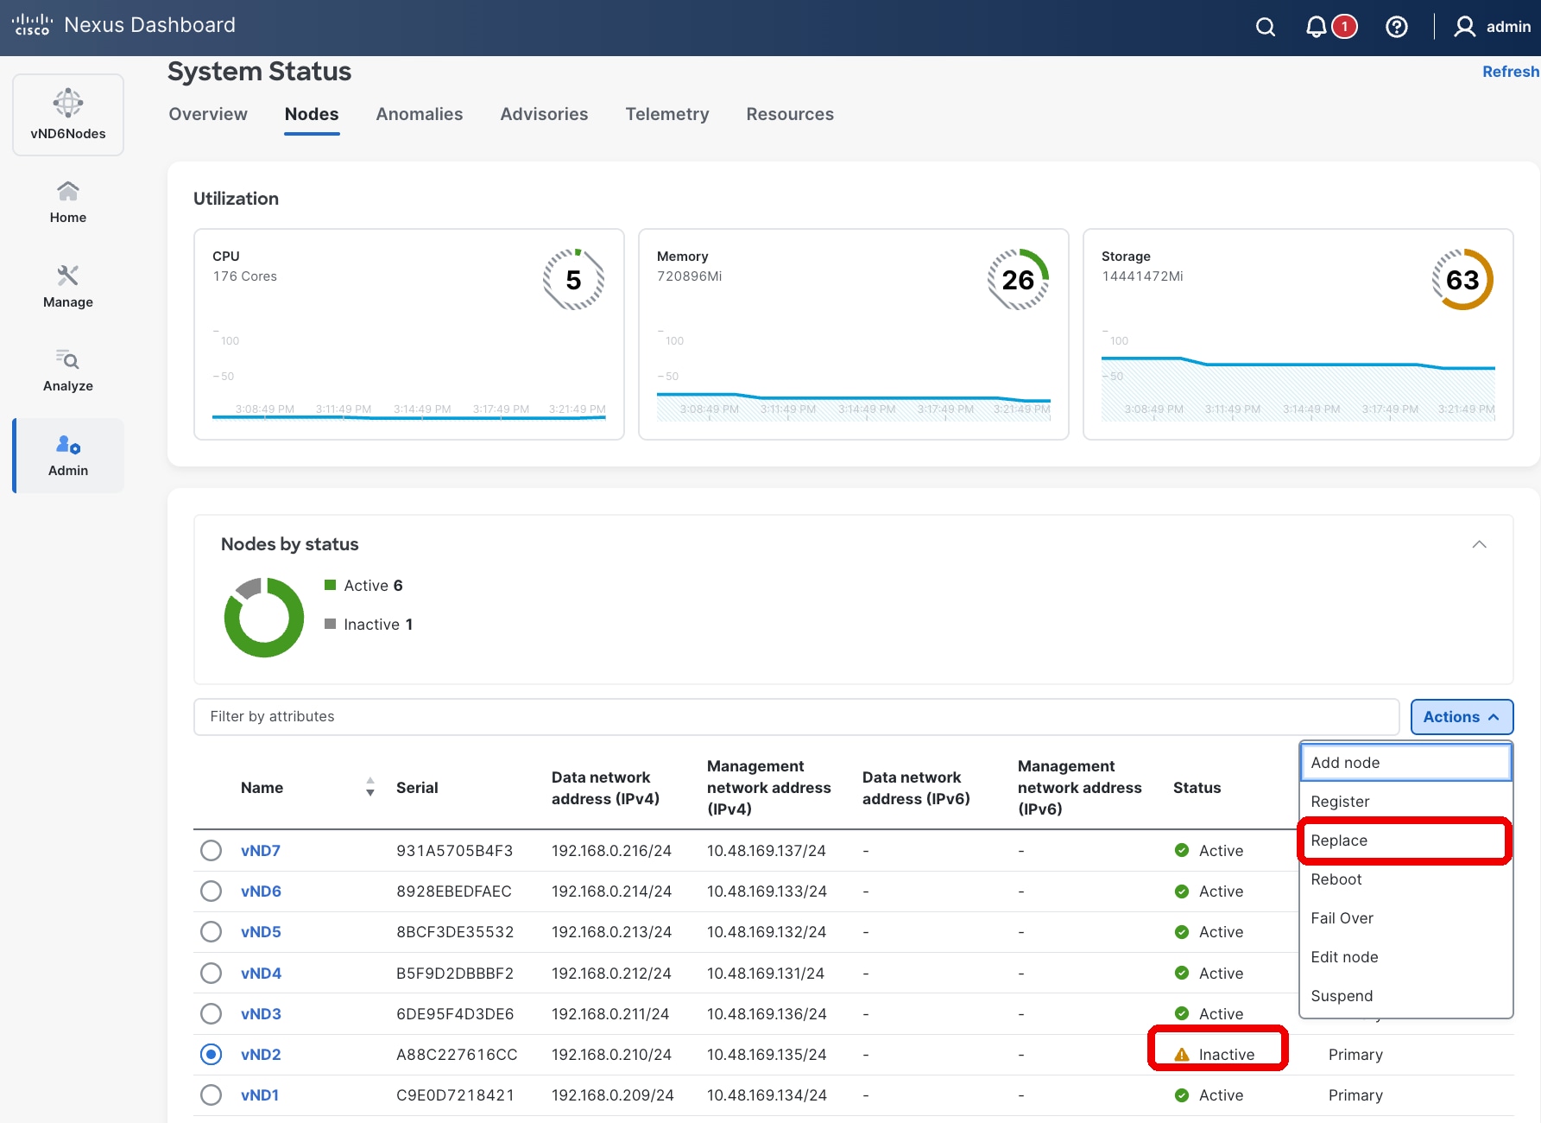Screen dimensions: 1541x1123
Task: Click the 192.168.0.216/24 data address
Action: tap(611, 851)
